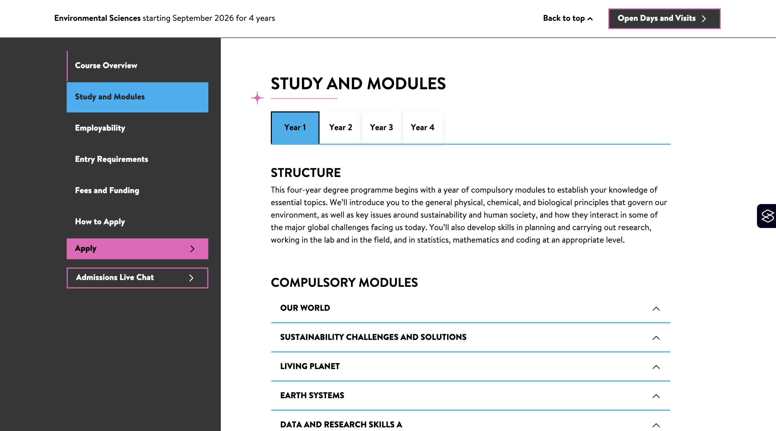
Task: Collapse the EARTH SYSTEMS module section
Action: coord(656,396)
